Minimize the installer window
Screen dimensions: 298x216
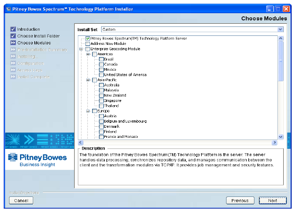point(270,9)
